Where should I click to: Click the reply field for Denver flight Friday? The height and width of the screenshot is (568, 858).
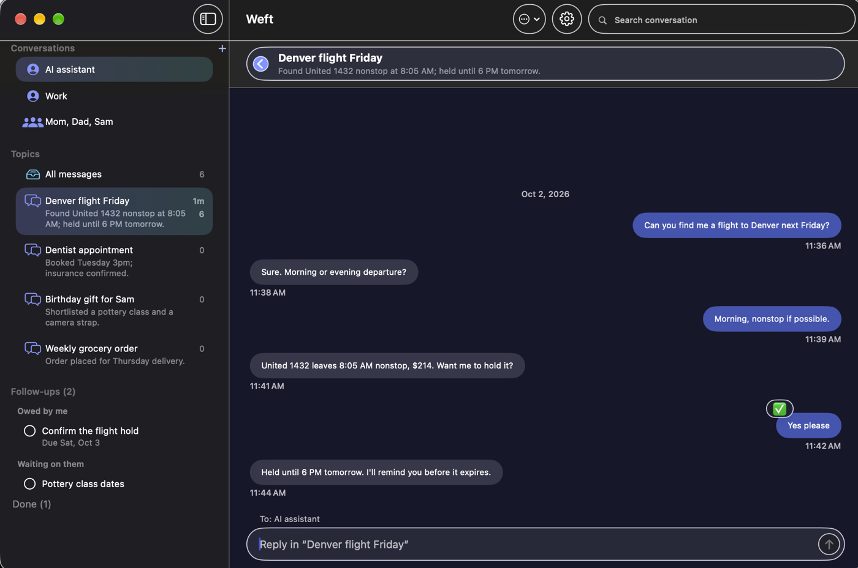545,544
